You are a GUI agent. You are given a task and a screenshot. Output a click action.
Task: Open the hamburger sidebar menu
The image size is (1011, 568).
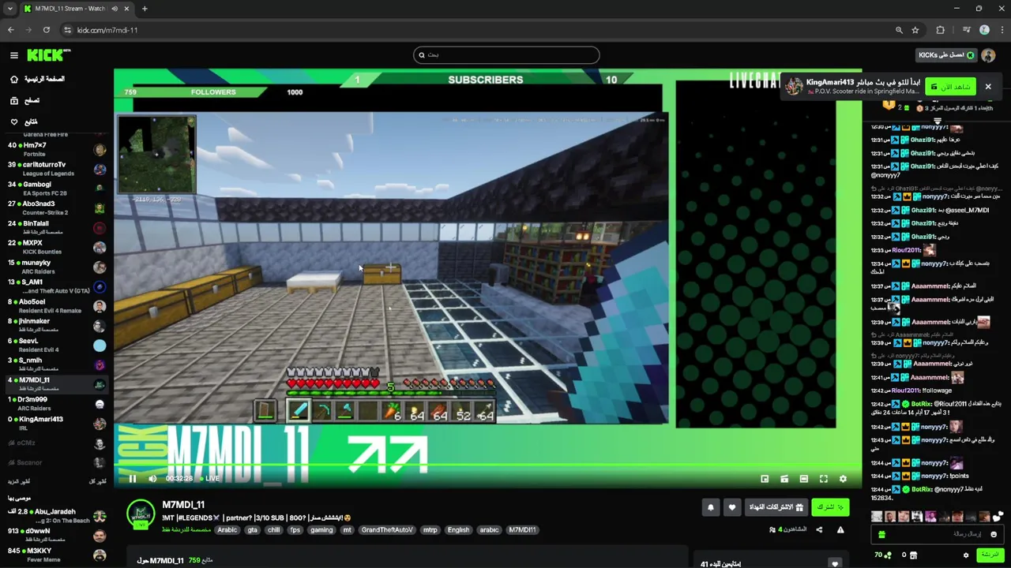pos(14,55)
